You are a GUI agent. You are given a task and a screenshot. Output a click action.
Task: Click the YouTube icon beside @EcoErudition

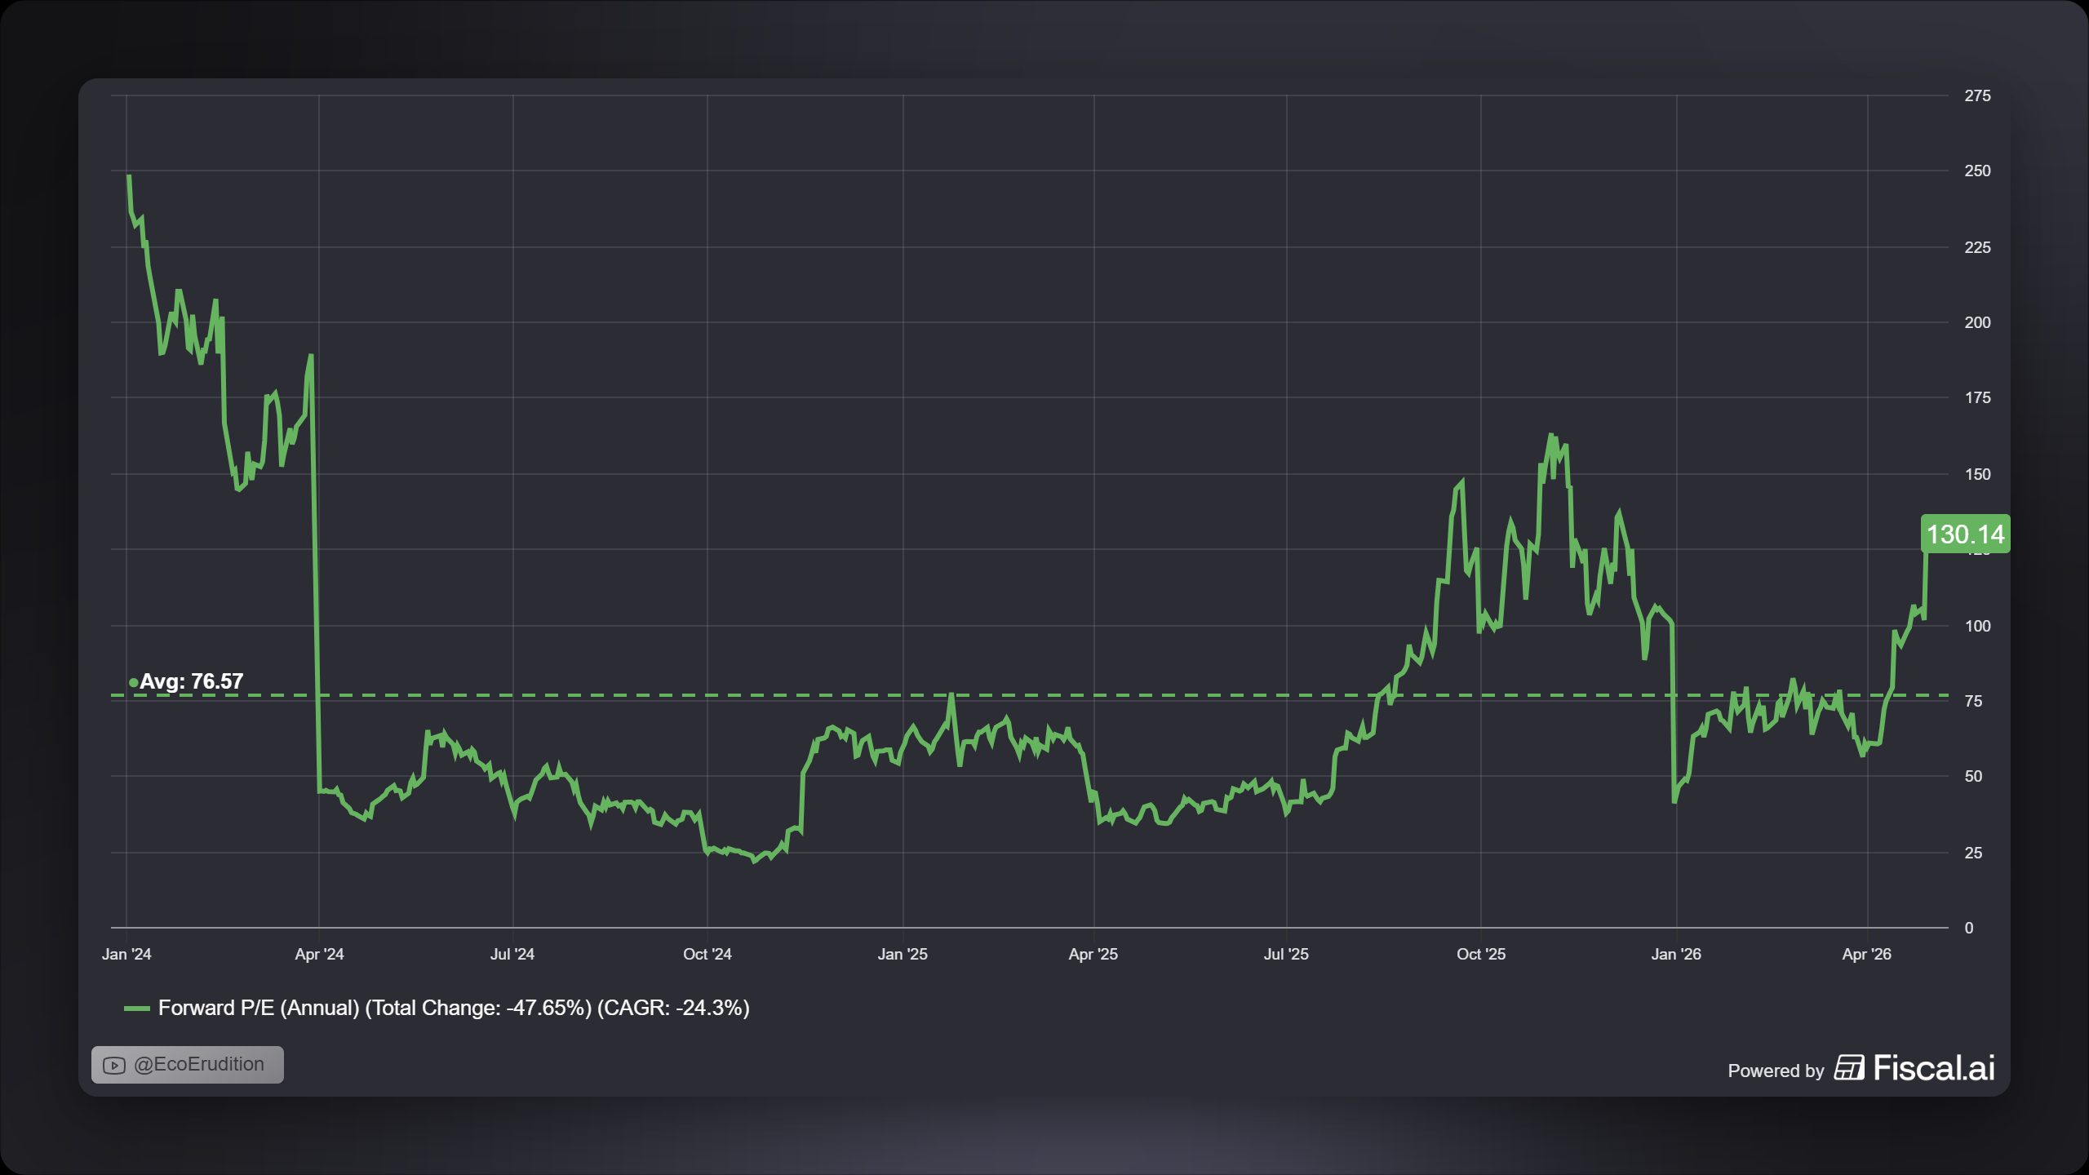pyautogui.click(x=114, y=1066)
